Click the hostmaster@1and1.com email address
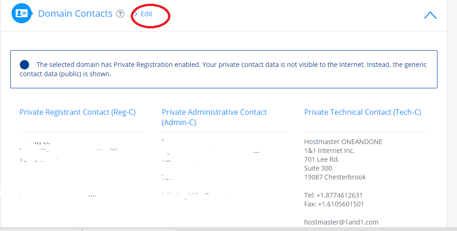This screenshot has height=231, width=457. (341, 222)
